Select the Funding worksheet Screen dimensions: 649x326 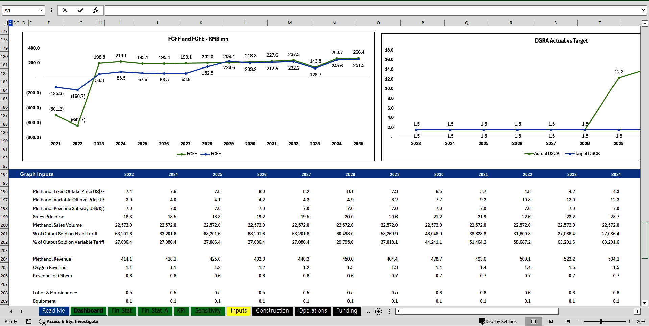pos(346,311)
